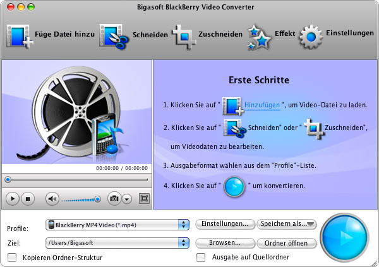The image size is (379, 267).
Task: Click the Schneiden icon in step 2
Action: coord(235,129)
